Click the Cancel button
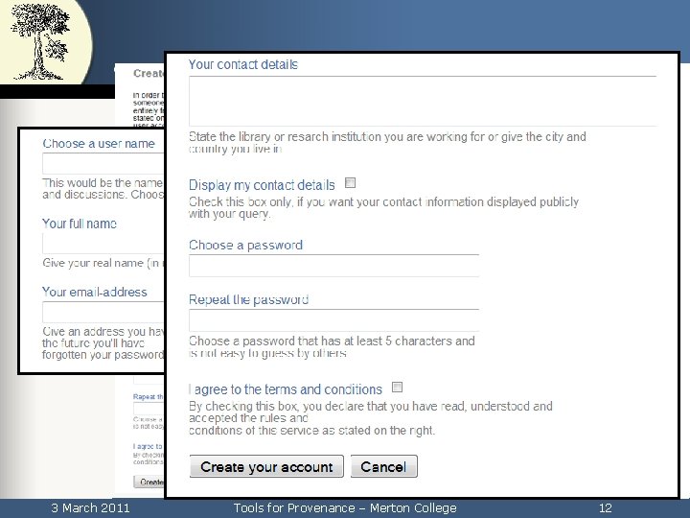The height and width of the screenshot is (518, 690). [383, 466]
